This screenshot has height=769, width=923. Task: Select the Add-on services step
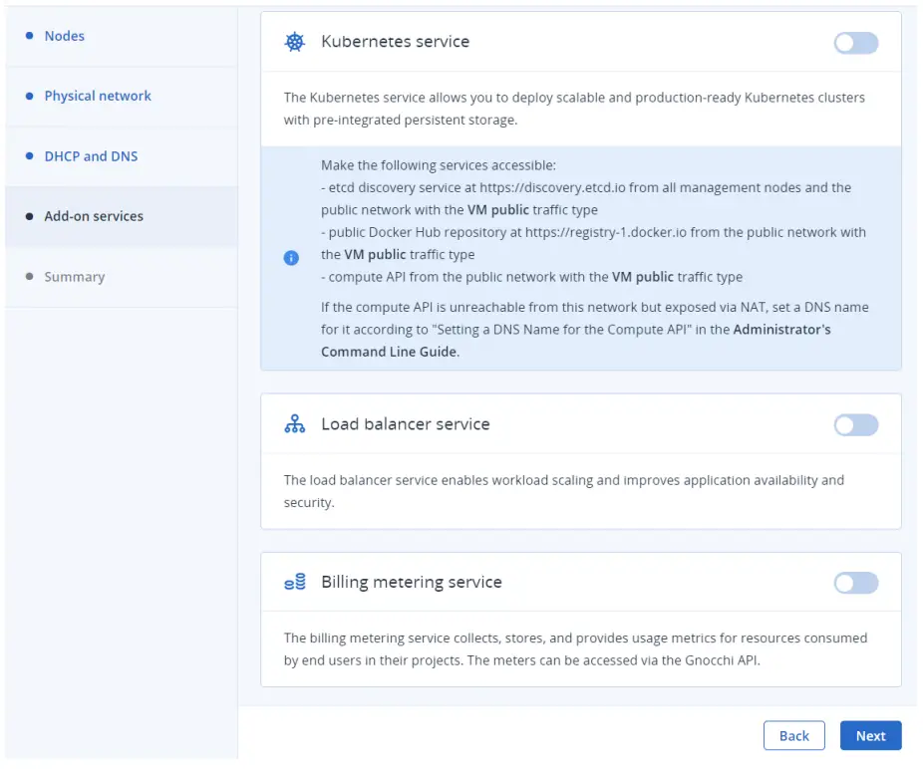[95, 216]
